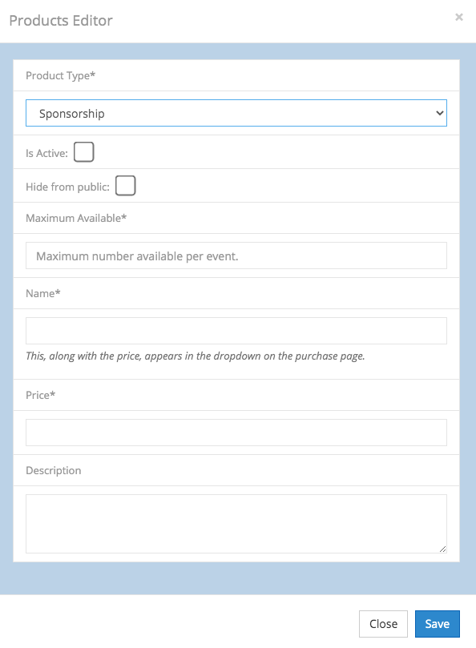This screenshot has width=476, height=648.
Task: Click into the Price input field
Action: pyautogui.click(x=236, y=433)
